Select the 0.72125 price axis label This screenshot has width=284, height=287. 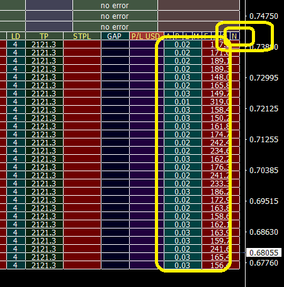click(264, 109)
